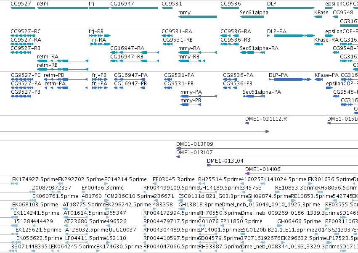Click the retm-PA protein feature
The width and height of the screenshot is (358, 253).
click(x=66, y=88)
